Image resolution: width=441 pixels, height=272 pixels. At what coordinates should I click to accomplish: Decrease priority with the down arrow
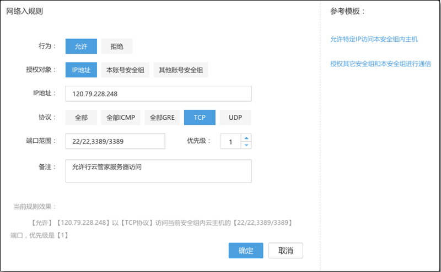click(246, 145)
